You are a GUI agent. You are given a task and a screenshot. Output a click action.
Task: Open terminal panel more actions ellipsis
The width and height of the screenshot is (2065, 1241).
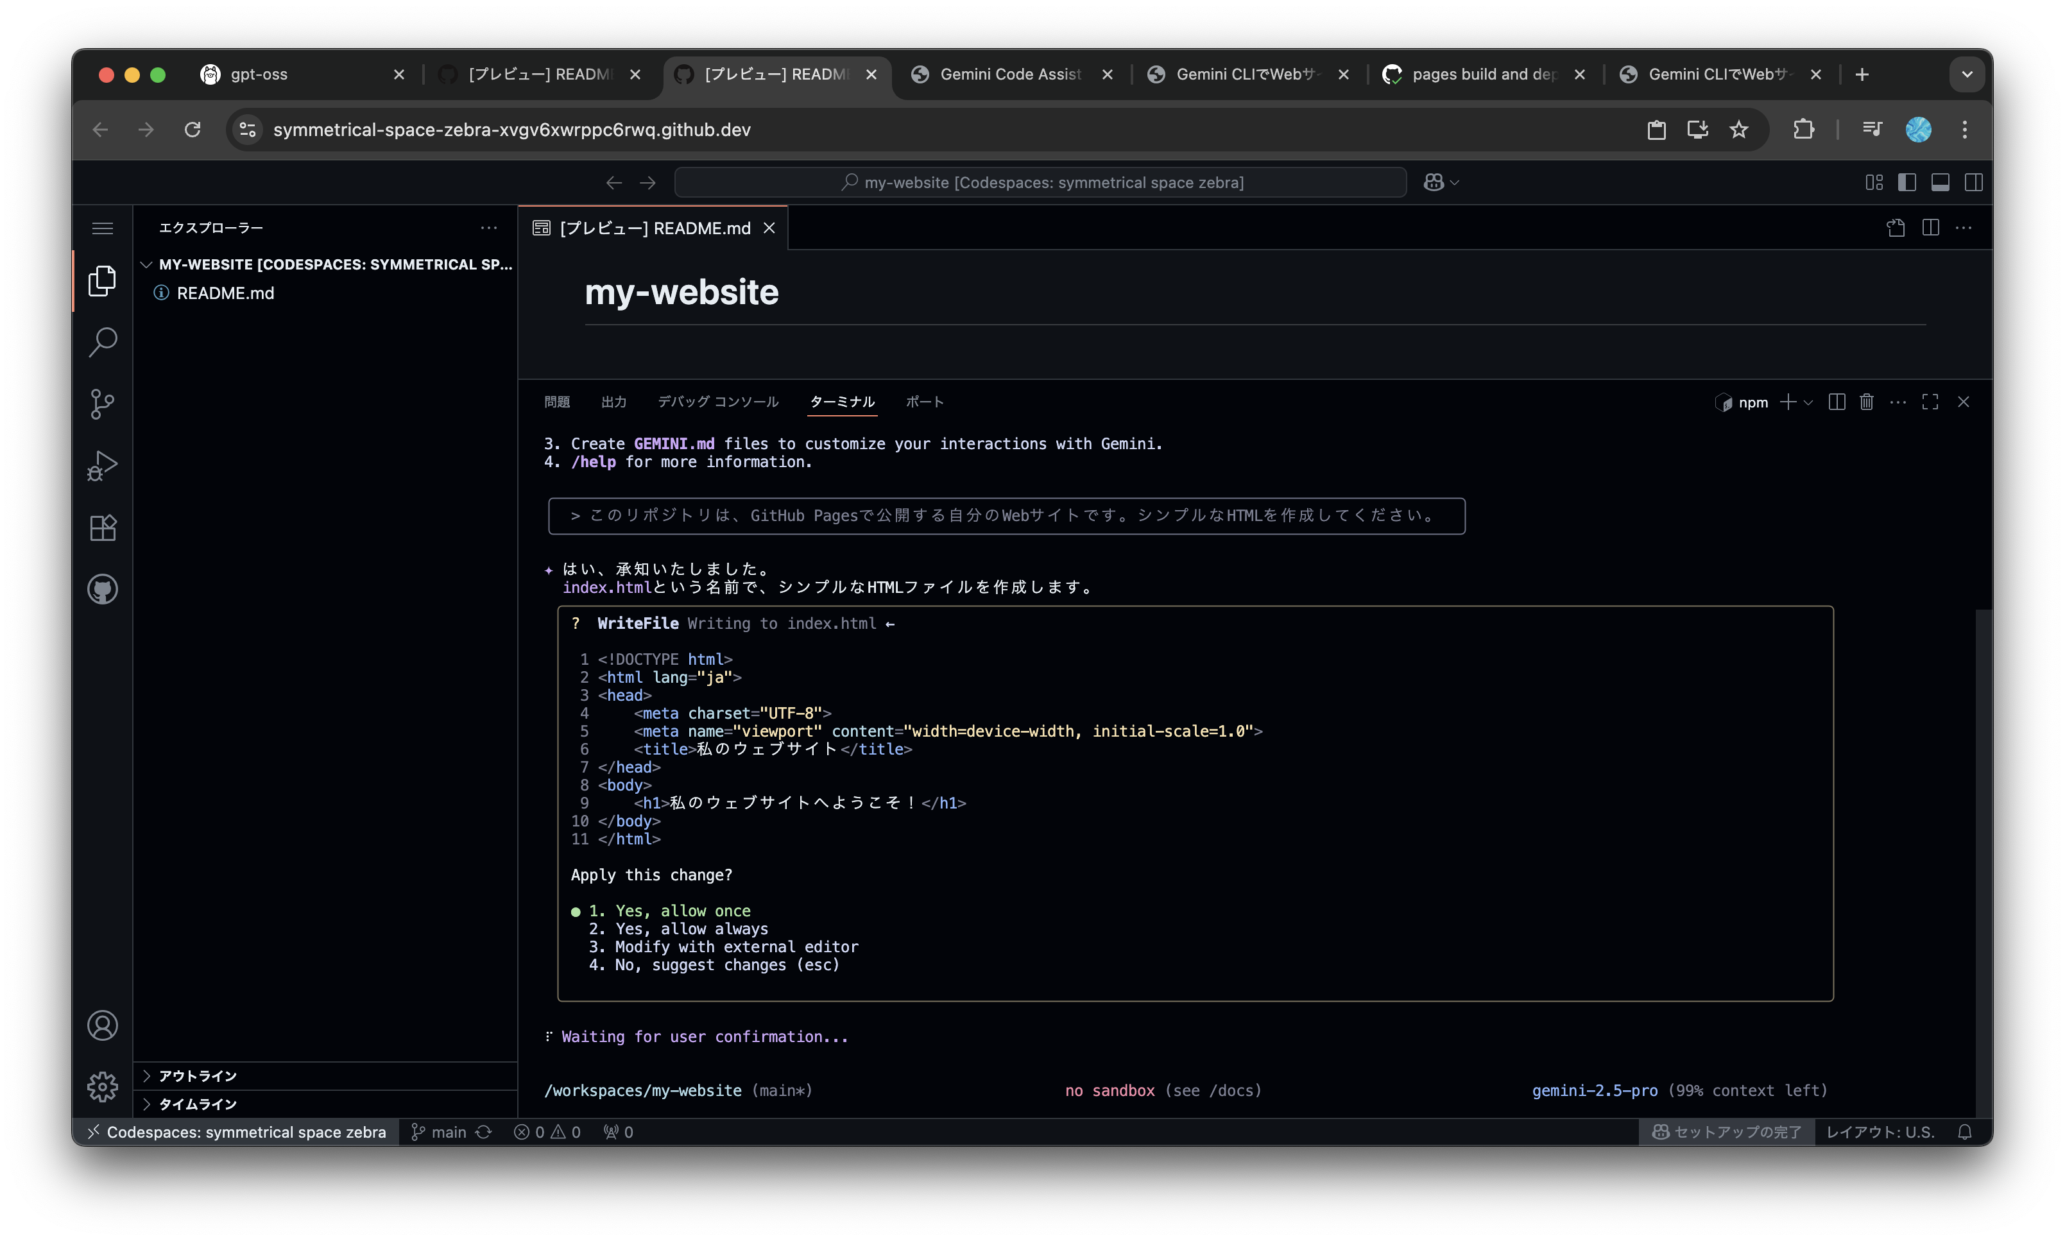pos(1899,402)
